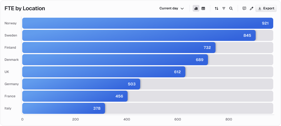Viewport: 281px width, 126px height.
Task: Click the download arrow in Export
Action: pos(260,8)
